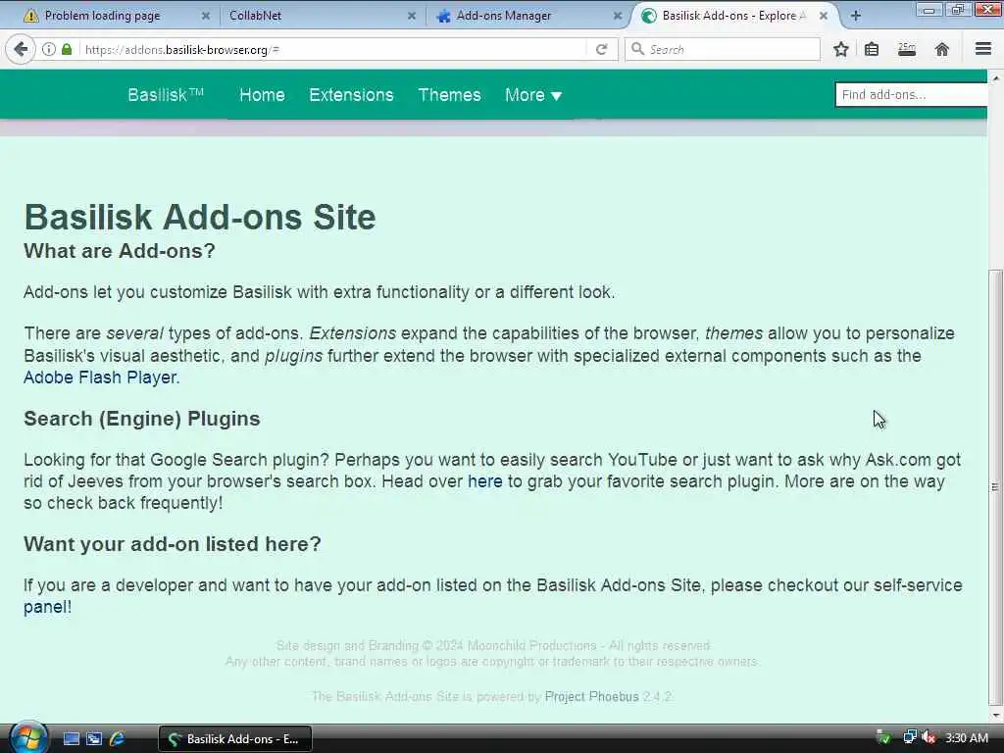1004x753 pixels.
Task: Reload the page with the refresh icon
Action: (601, 49)
